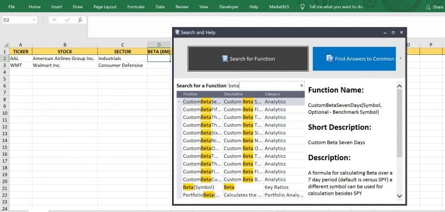The image size is (445, 212).
Task: Switch to the Home ribbon tab
Action: click(34, 7)
